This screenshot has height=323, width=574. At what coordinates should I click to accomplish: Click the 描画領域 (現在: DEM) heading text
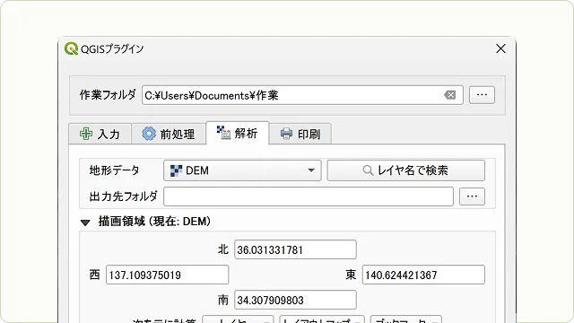154,222
